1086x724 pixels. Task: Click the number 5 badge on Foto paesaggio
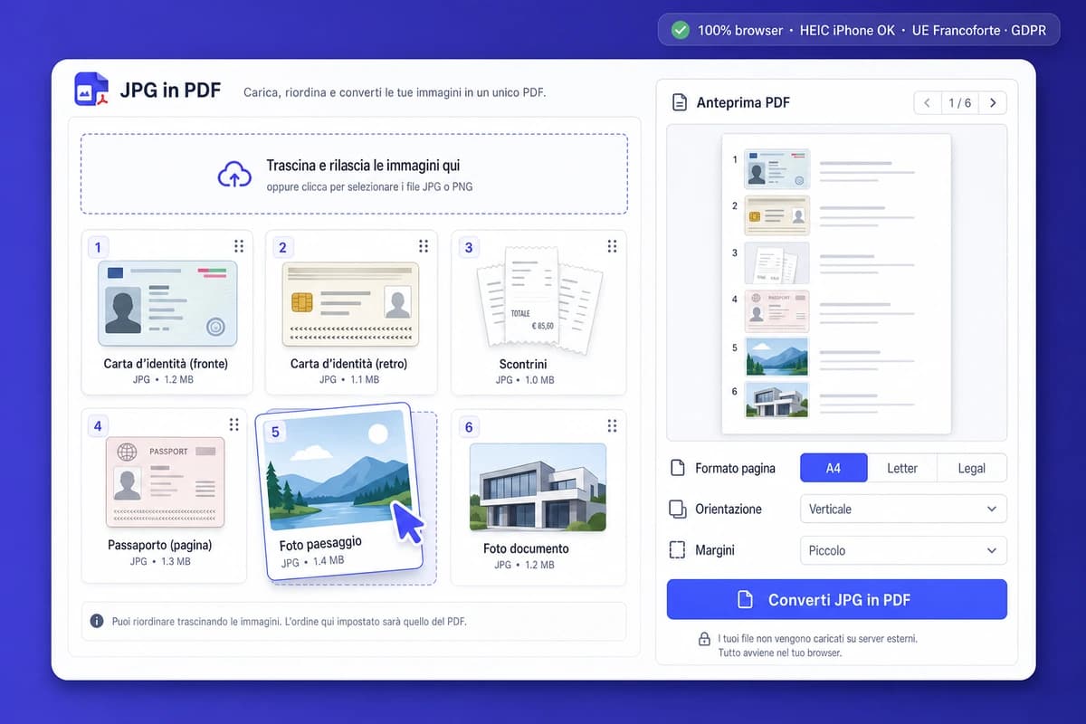[276, 433]
